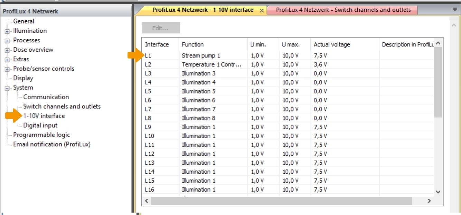
Task: Click the horizontal scroll right arrow
Action: click(x=430, y=201)
